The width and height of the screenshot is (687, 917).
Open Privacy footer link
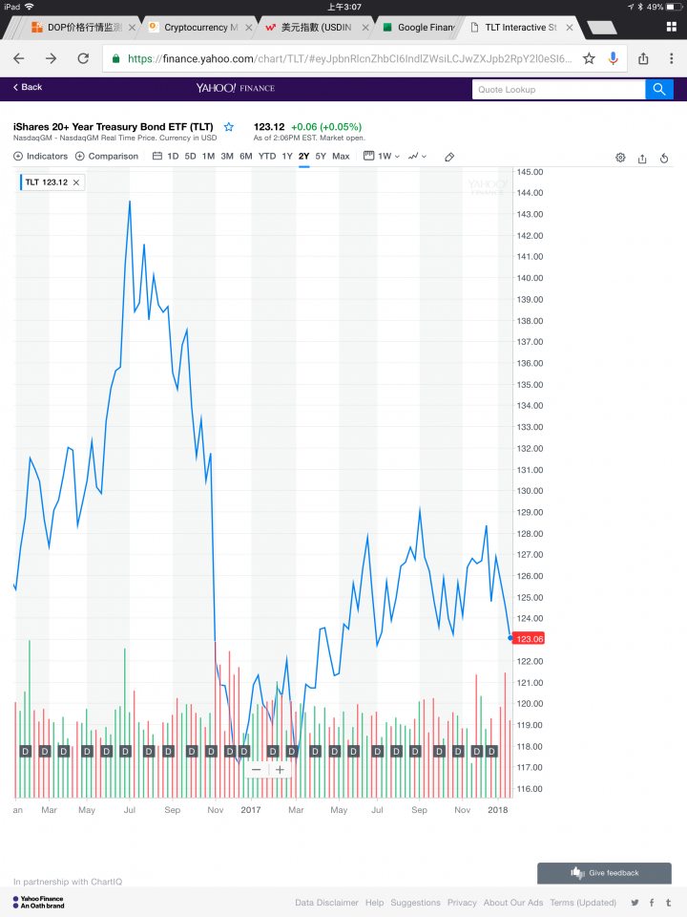point(462,903)
